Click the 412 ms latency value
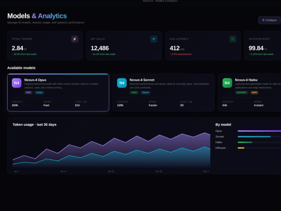Screen dimensions: 281x211 (x=175, y=48)
